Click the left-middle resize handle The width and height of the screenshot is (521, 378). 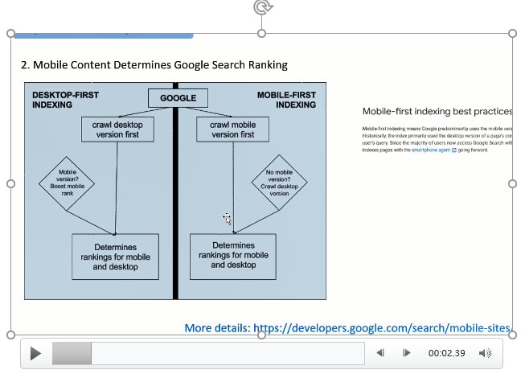click(10, 184)
